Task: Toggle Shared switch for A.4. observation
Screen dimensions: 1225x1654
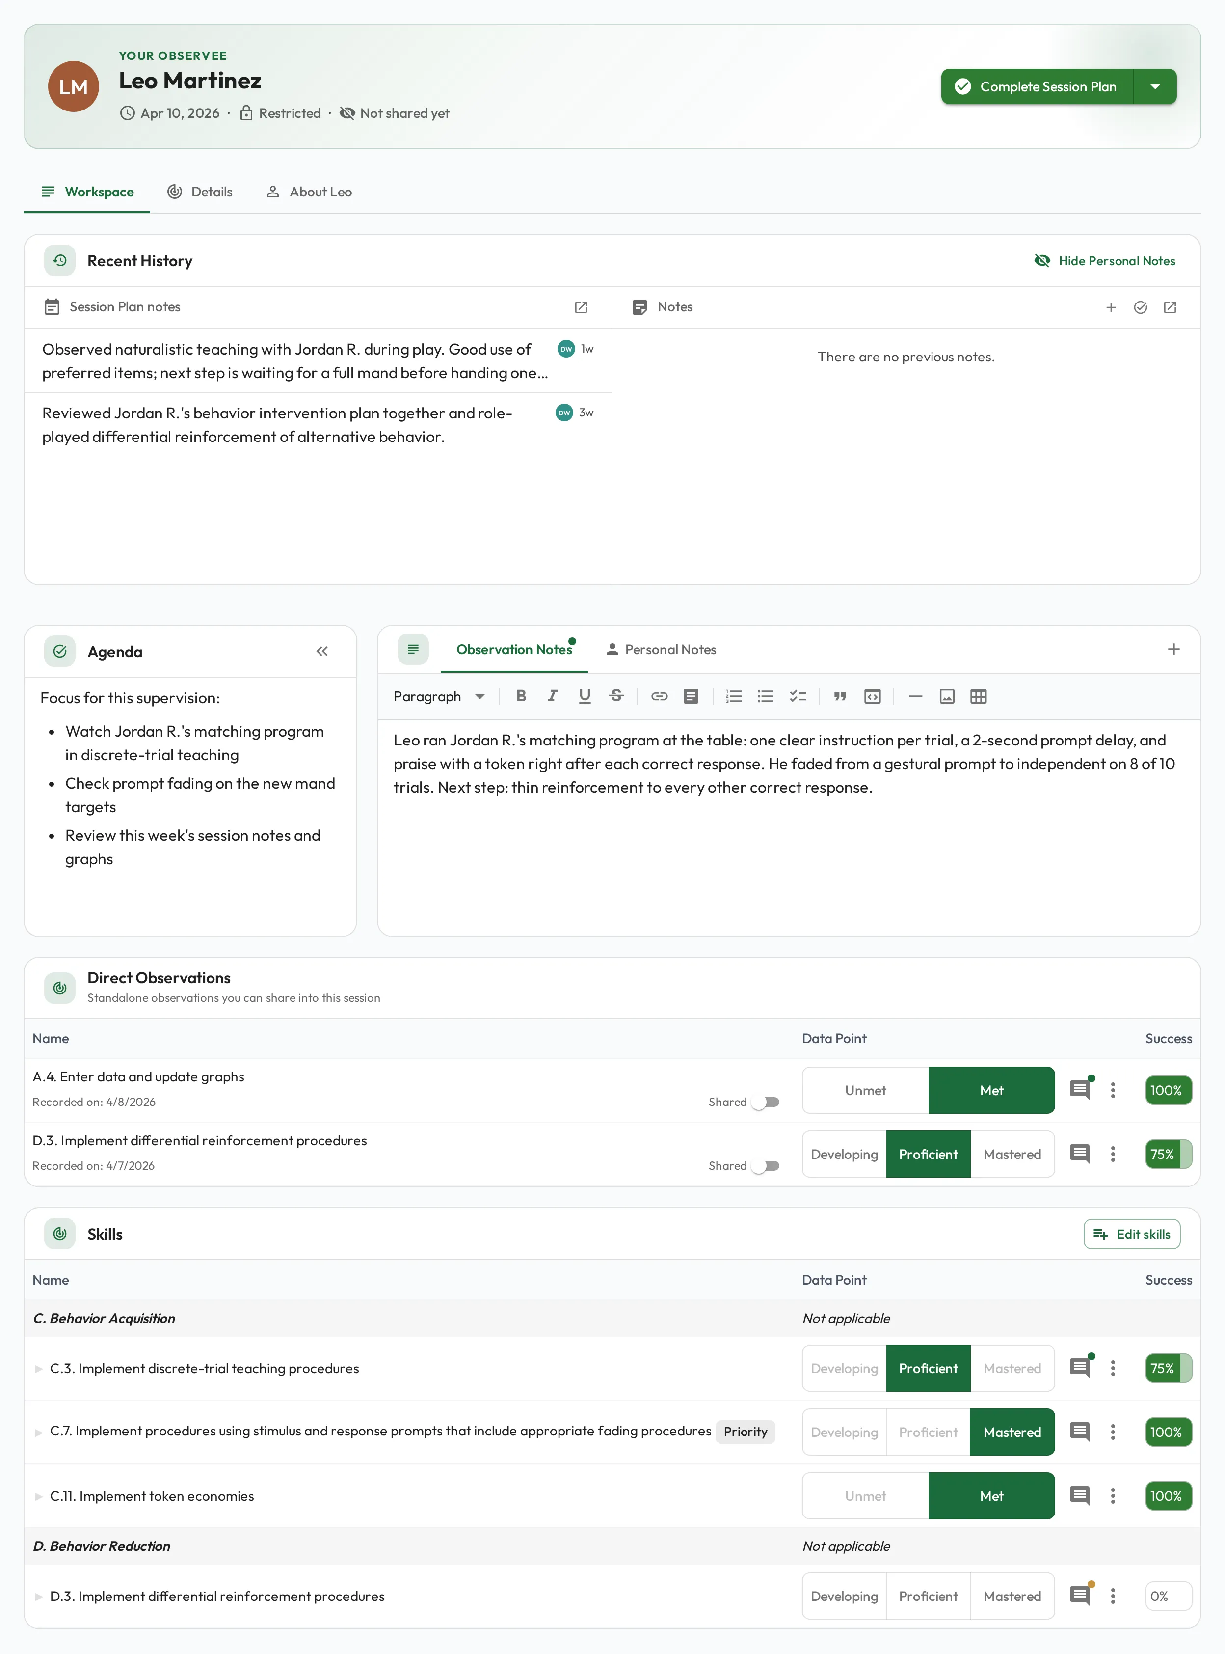Action: coord(765,1102)
